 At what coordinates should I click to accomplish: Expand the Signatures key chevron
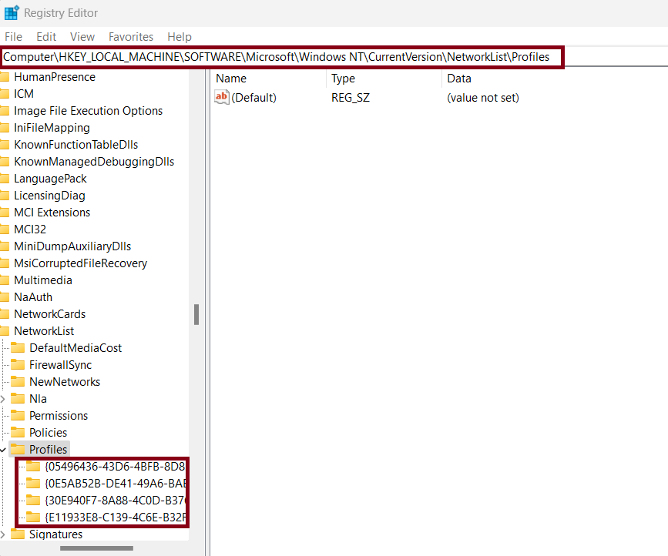click(x=2, y=534)
